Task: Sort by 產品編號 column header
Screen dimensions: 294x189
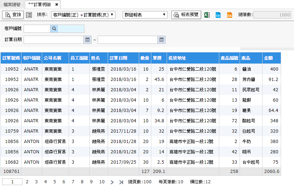Action: point(229,58)
